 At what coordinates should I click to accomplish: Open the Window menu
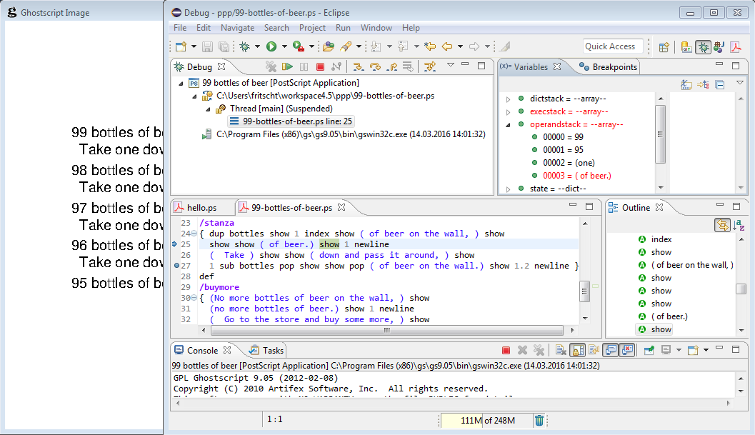coord(376,28)
